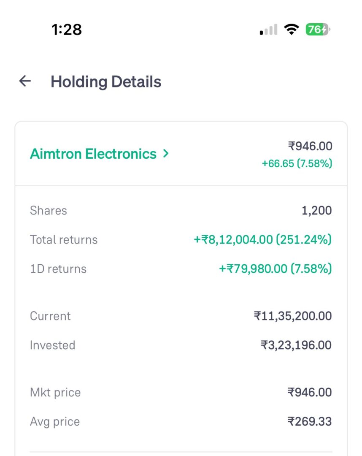Tap the Invested amount ₹3,23,196.00
The image size is (362, 456).
point(296,345)
